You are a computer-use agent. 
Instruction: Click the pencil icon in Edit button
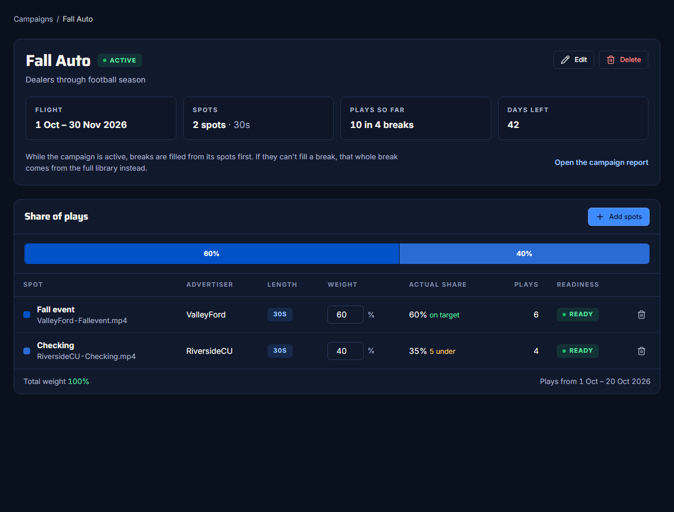pyautogui.click(x=565, y=60)
